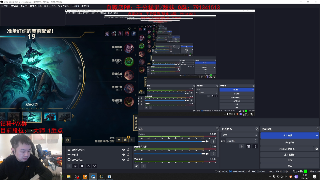Open League chat panel with notification badge

[125, 140]
